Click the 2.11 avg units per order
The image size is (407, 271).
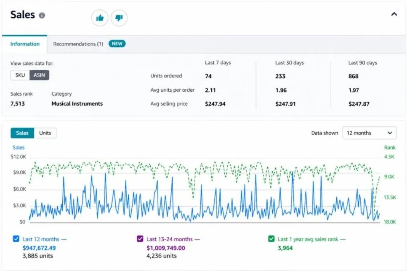point(210,90)
